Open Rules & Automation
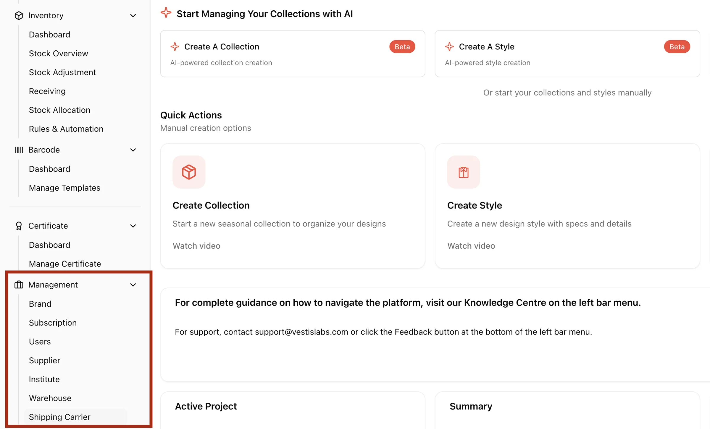The image size is (710, 429). pos(66,129)
